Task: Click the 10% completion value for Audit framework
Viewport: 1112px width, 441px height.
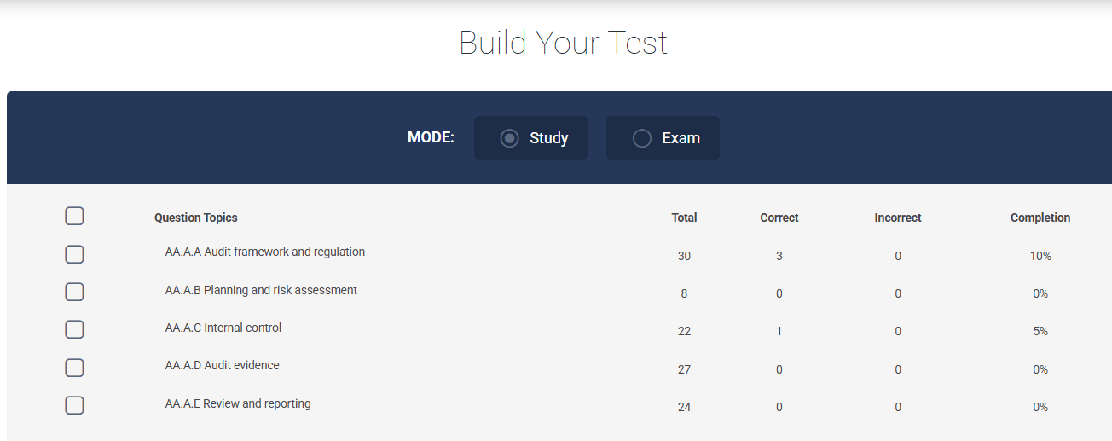Action: [x=1040, y=256]
